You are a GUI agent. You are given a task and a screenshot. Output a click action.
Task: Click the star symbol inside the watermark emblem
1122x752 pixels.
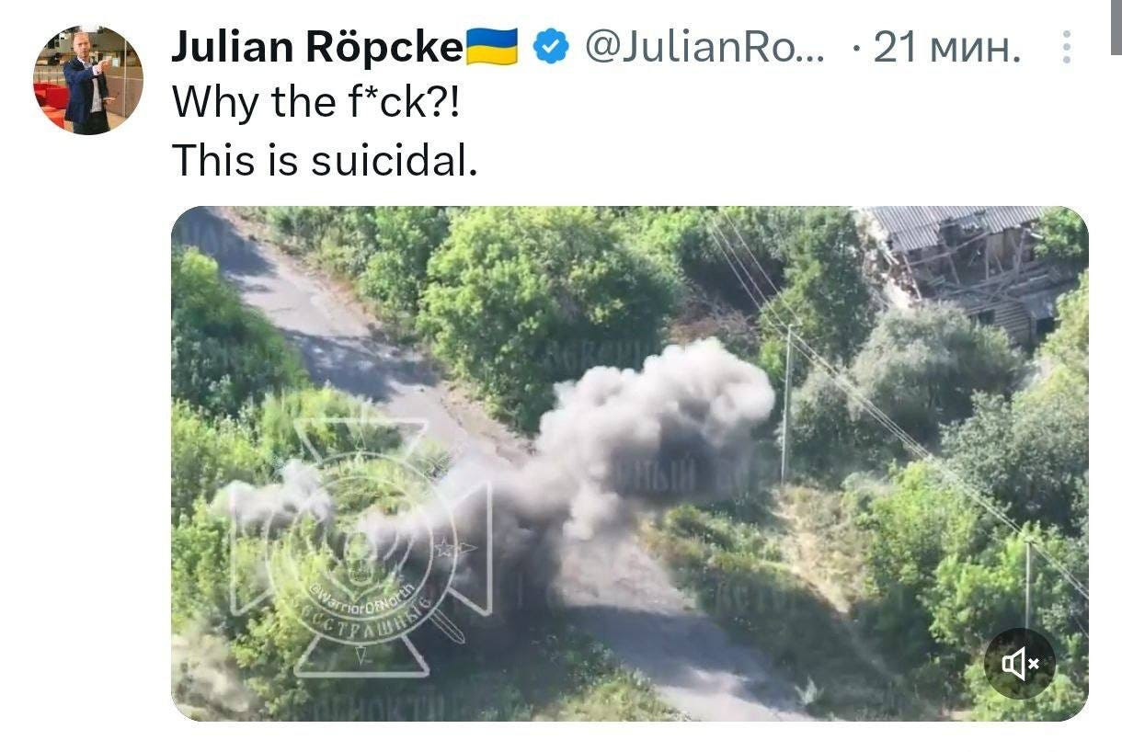[x=445, y=548]
